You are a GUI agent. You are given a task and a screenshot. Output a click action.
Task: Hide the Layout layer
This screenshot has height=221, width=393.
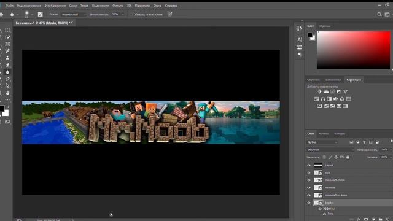point(309,165)
